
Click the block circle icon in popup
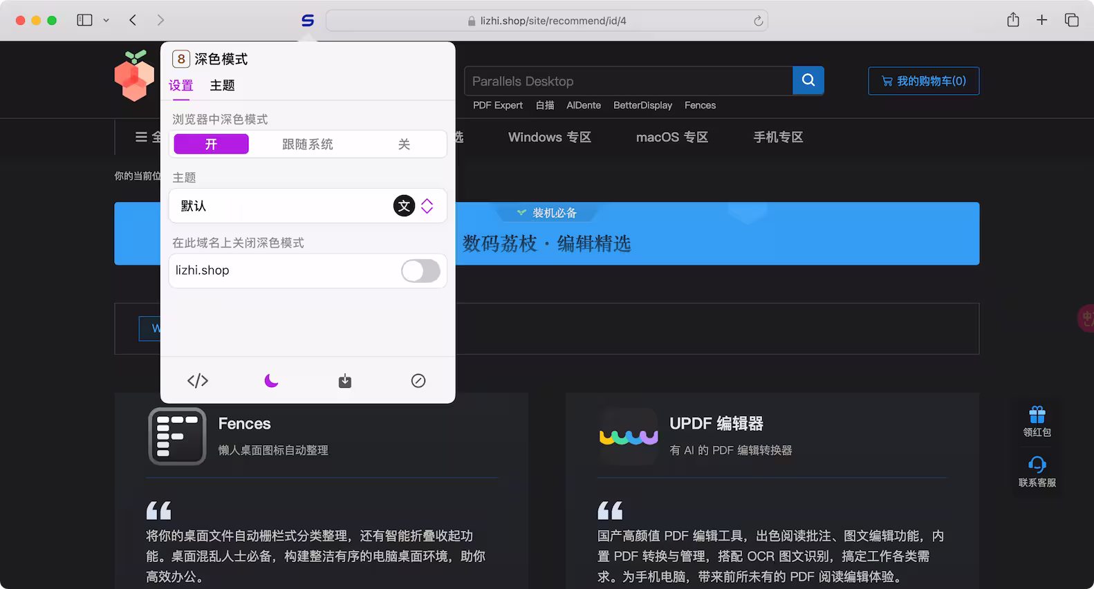click(418, 381)
